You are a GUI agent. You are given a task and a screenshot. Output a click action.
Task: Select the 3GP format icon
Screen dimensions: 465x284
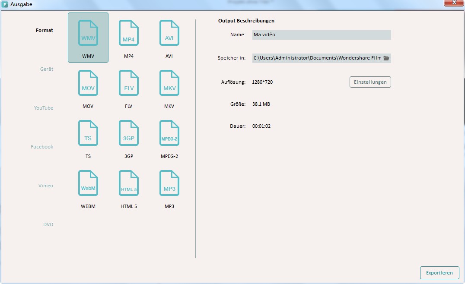click(x=129, y=133)
